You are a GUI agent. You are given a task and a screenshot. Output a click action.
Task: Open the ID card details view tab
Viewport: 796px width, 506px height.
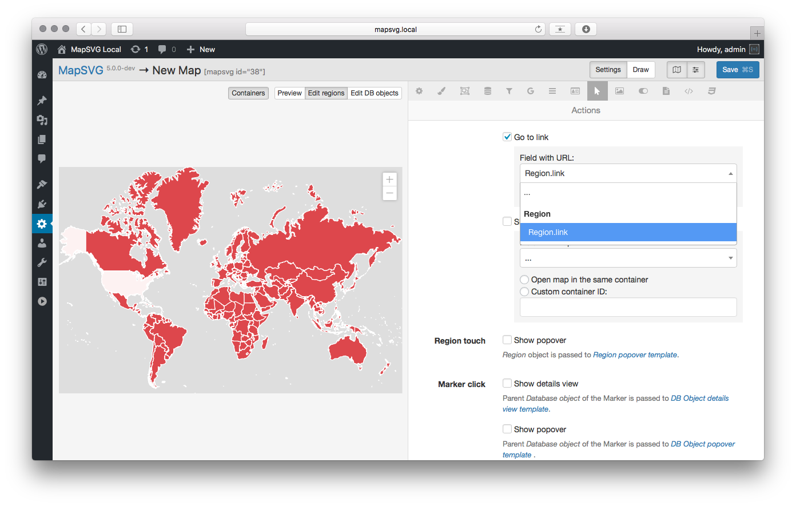pos(575,91)
